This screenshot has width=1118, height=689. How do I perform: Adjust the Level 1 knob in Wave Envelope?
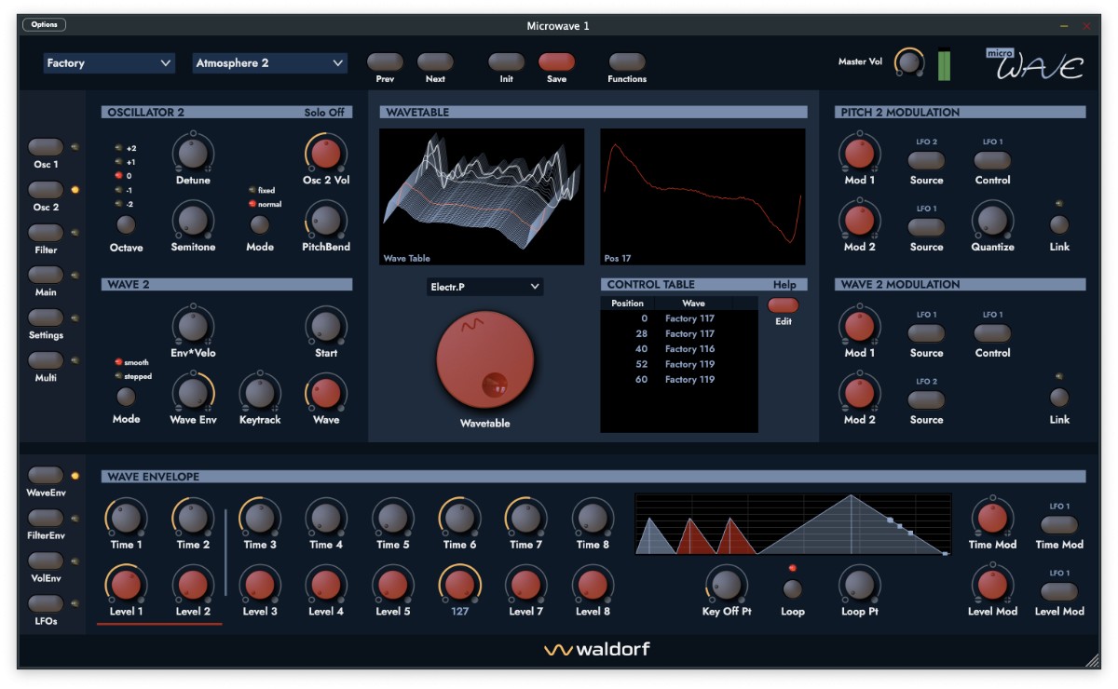[x=126, y=587]
